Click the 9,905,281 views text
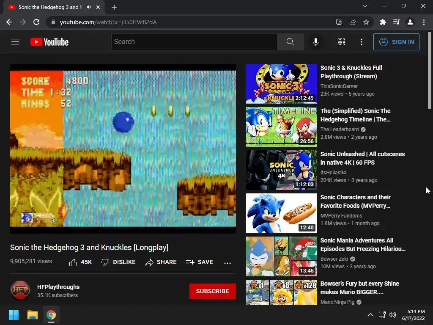This screenshot has width=433, height=325. [x=31, y=261]
